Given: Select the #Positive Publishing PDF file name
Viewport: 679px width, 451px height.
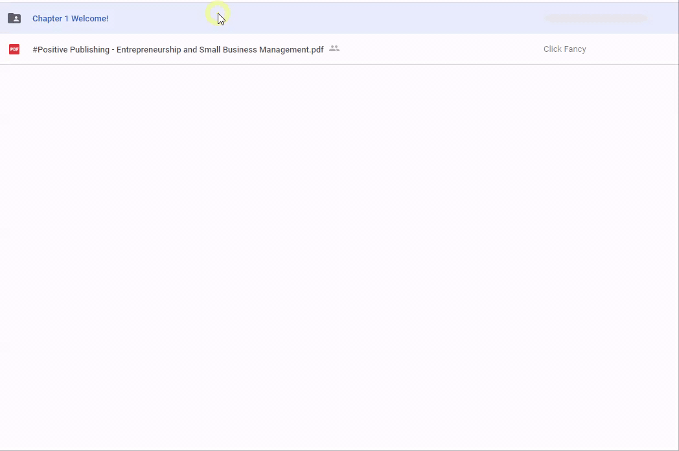Looking at the screenshot, I should click(x=178, y=50).
